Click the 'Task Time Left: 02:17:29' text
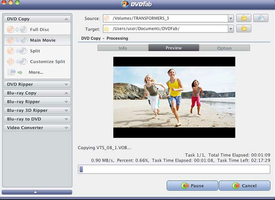Image resolution: width=275 pixels, height=200 pixels. click(244, 161)
